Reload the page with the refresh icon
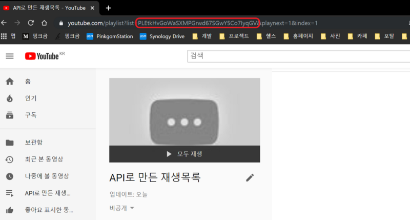Viewport: 410px width, 220px height. [x=31, y=23]
